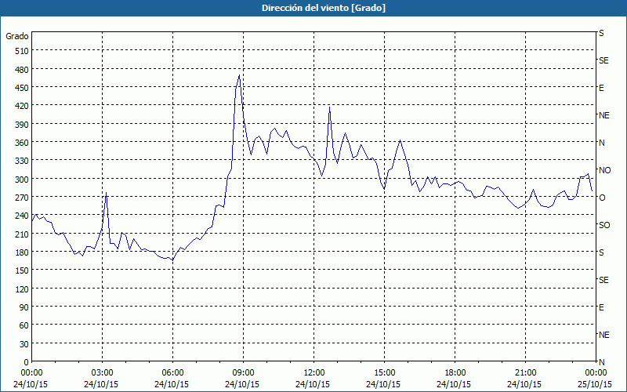Select the 'SO' compass label
Viewport: 627px width, 392px height.
pyautogui.click(x=604, y=225)
